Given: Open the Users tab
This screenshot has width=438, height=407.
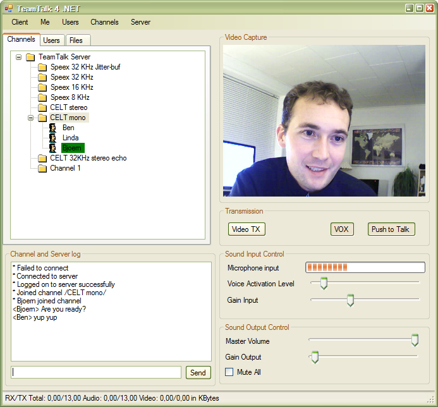Looking at the screenshot, I should (51, 40).
